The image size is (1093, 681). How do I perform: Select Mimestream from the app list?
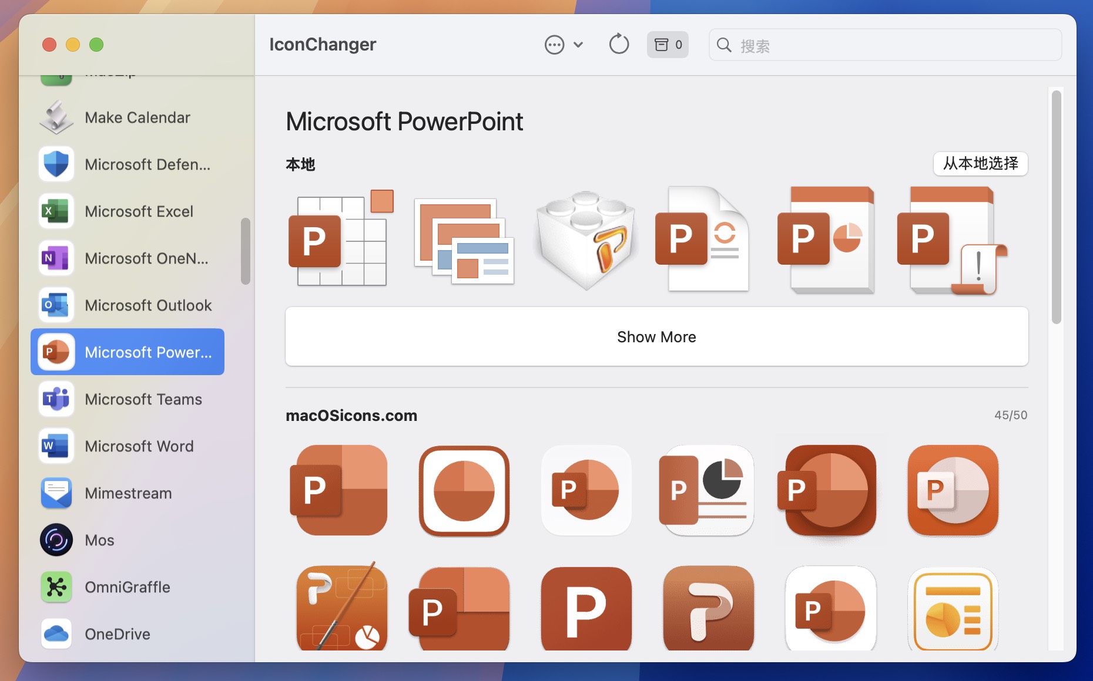click(x=127, y=493)
